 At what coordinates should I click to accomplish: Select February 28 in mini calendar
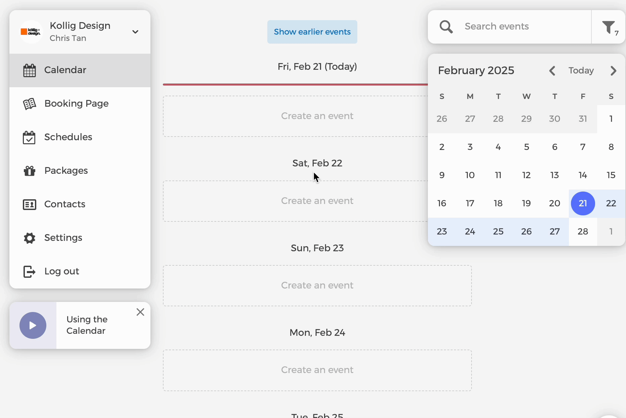(583, 231)
